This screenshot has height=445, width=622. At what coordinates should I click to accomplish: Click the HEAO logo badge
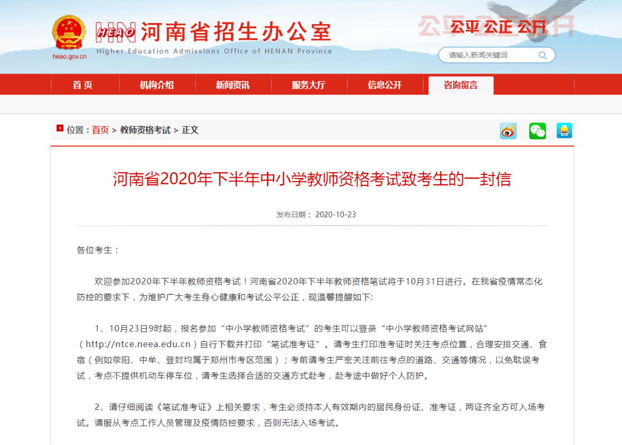116,32
